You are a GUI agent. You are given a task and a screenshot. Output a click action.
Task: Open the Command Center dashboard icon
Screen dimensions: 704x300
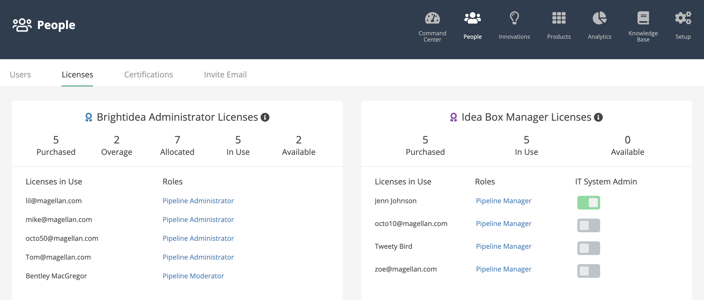pos(432,18)
